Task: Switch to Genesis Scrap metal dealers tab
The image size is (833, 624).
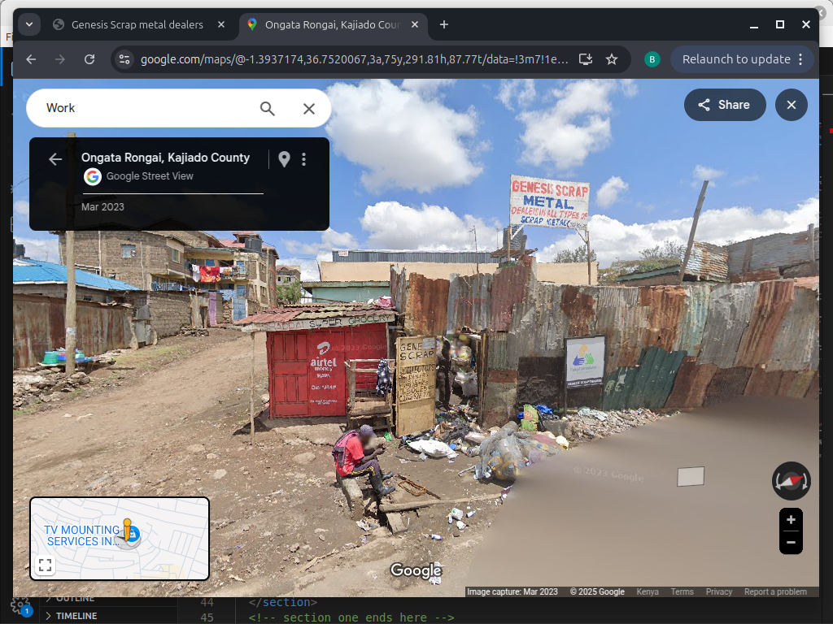Action: tap(137, 24)
